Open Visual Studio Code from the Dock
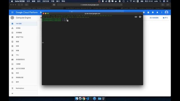180x101 pixels. click(x=87, y=98)
